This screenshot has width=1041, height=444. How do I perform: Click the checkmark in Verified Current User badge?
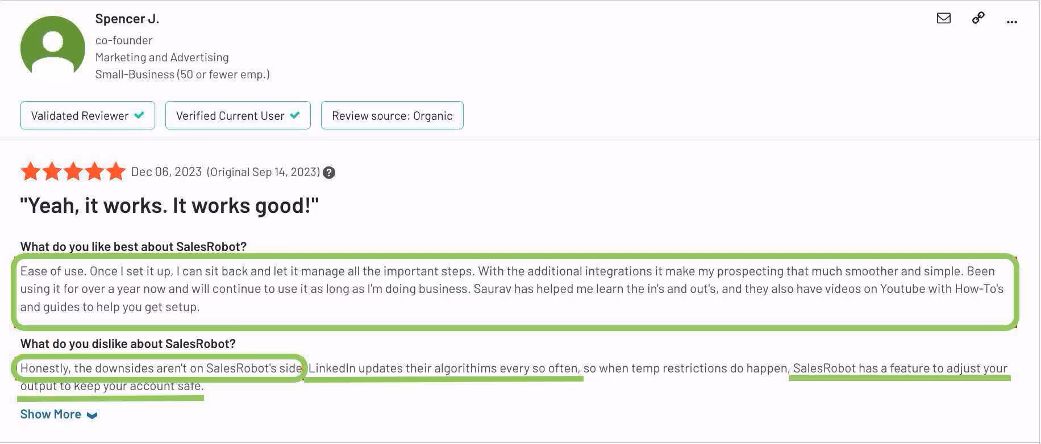(295, 115)
